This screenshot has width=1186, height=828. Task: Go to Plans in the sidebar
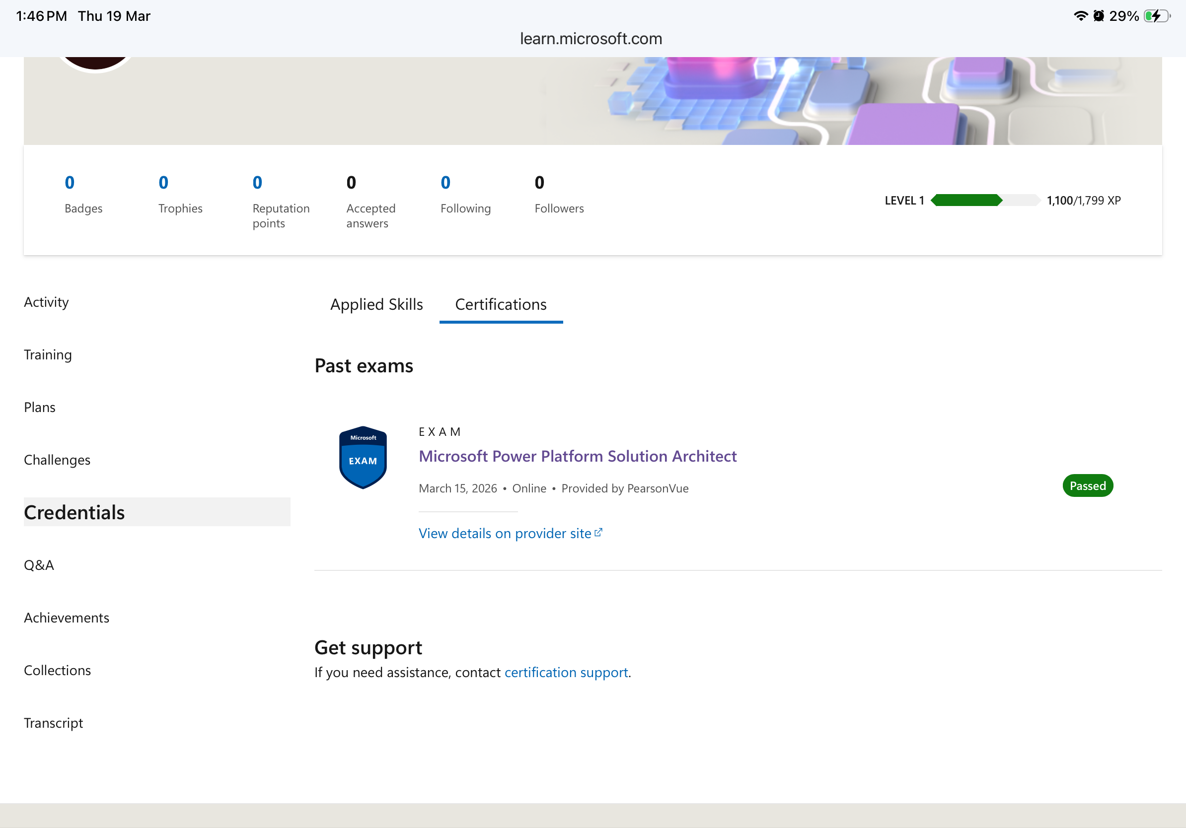tap(39, 407)
